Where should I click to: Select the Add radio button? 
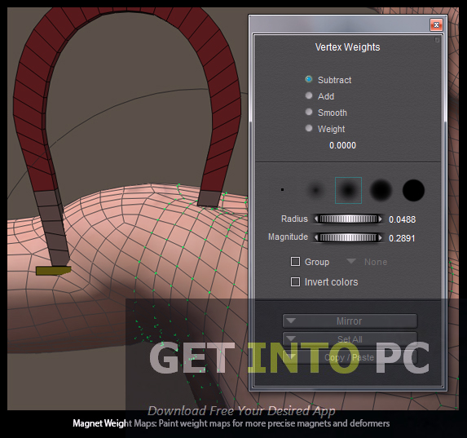pyautogui.click(x=309, y=95)
